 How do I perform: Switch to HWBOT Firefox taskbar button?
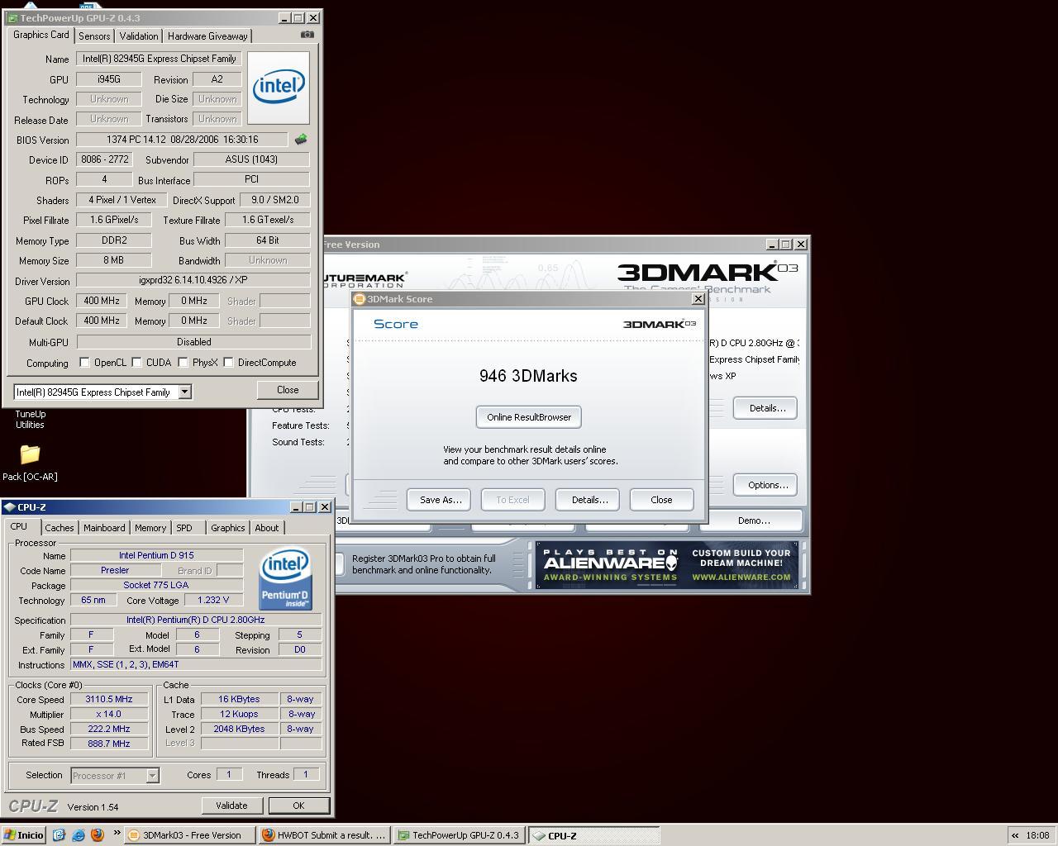tap(325, 835)
